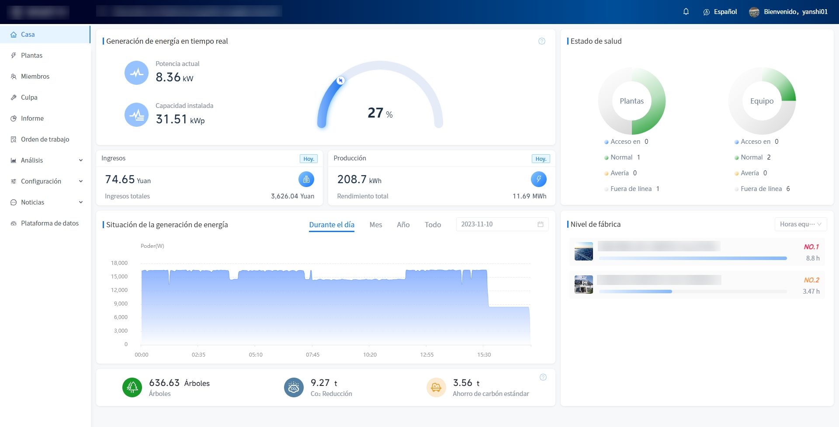This screenshot has height=427, width=839.
Task: Open the Horas equ... dropdown
Action: point(801,224)
